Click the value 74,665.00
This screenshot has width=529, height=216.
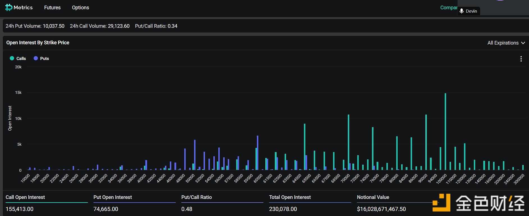[x=106, y=209]
